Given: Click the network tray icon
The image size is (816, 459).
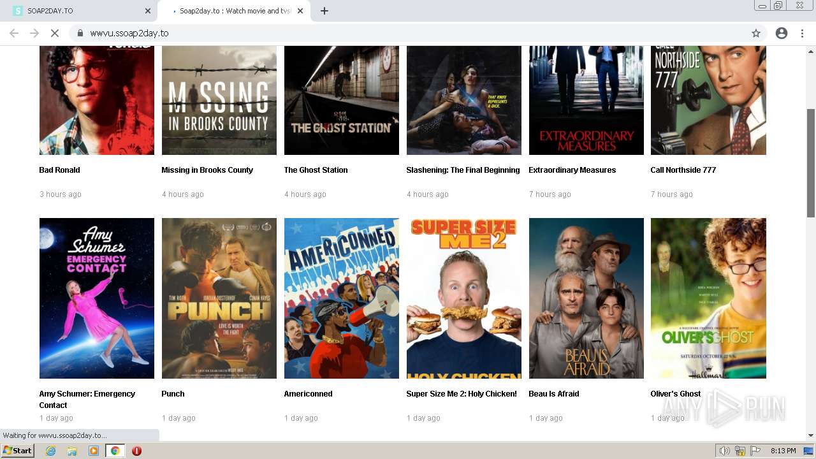Looking at the screenshot, I should coord(740,451).
